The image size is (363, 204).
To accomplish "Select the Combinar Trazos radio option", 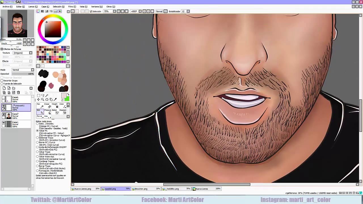I will coord(37,161).
